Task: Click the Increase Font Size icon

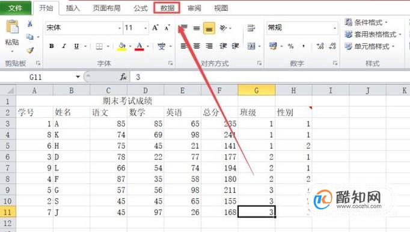Action: (x=155, y=28)
